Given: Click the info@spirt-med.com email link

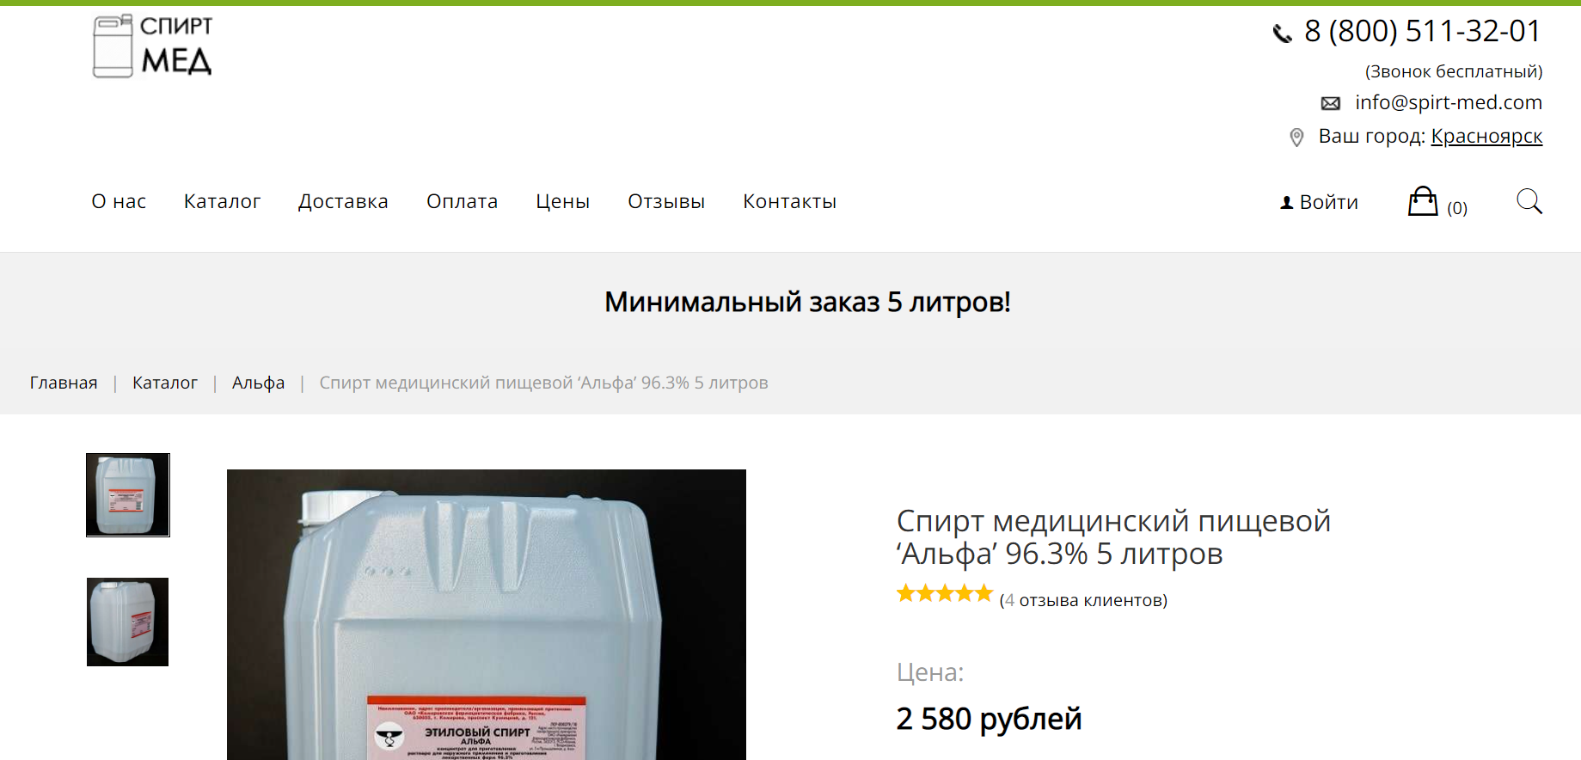Looking at the screenshot, I should pyautogui.click(x=1449, y=102).
